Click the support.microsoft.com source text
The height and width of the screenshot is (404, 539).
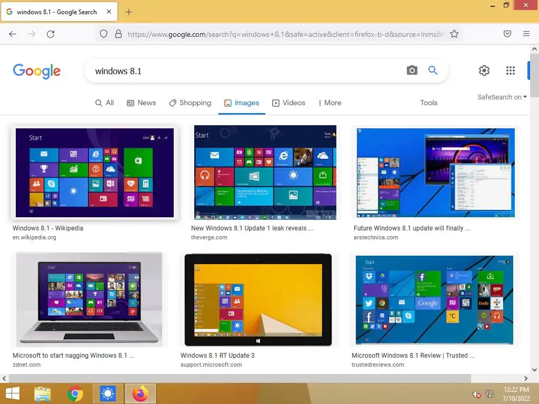211,365
